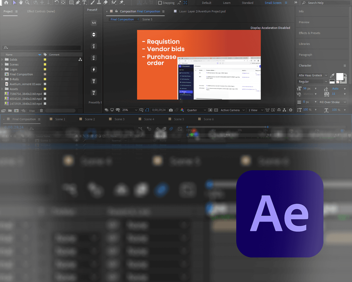Open the magnification 25% dropdown
The height and width of the screenshot is (282, 352).
tap(130, 110)
